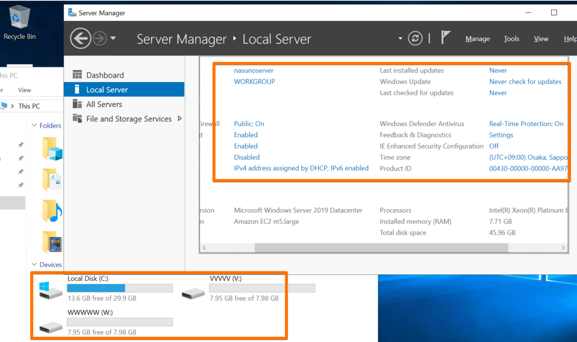Click the Refresh icon in Server Manager header
The height and width of the screenshot is (342, 577).
415,38
